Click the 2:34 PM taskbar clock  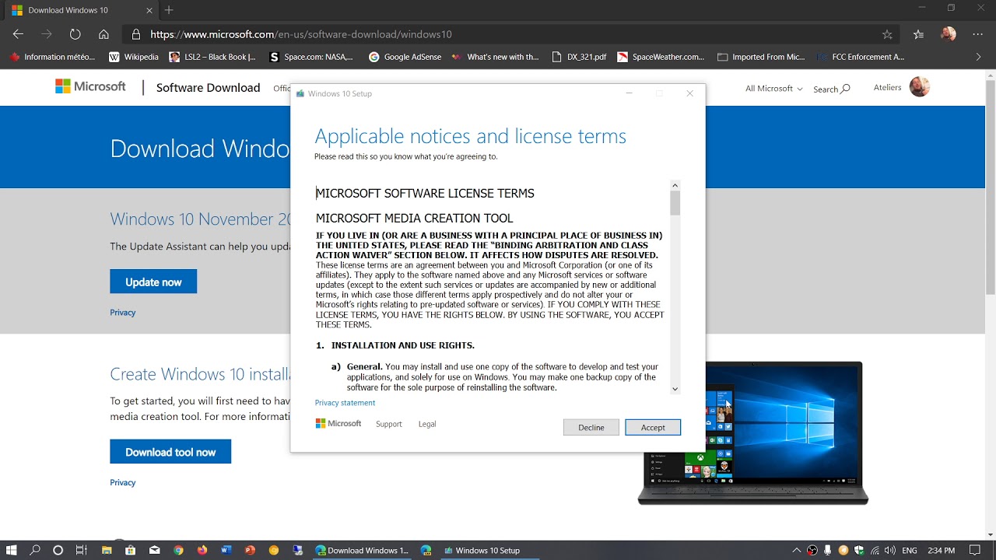pos(941,550)
